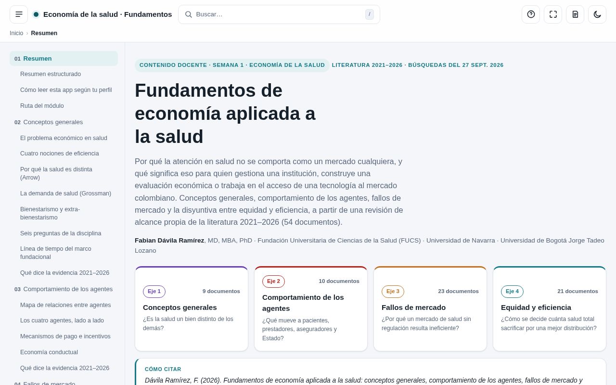
Task: Open Eje 4 Equidad y eficiencia card
Action: pyautogui.click(x=550, y=308)
